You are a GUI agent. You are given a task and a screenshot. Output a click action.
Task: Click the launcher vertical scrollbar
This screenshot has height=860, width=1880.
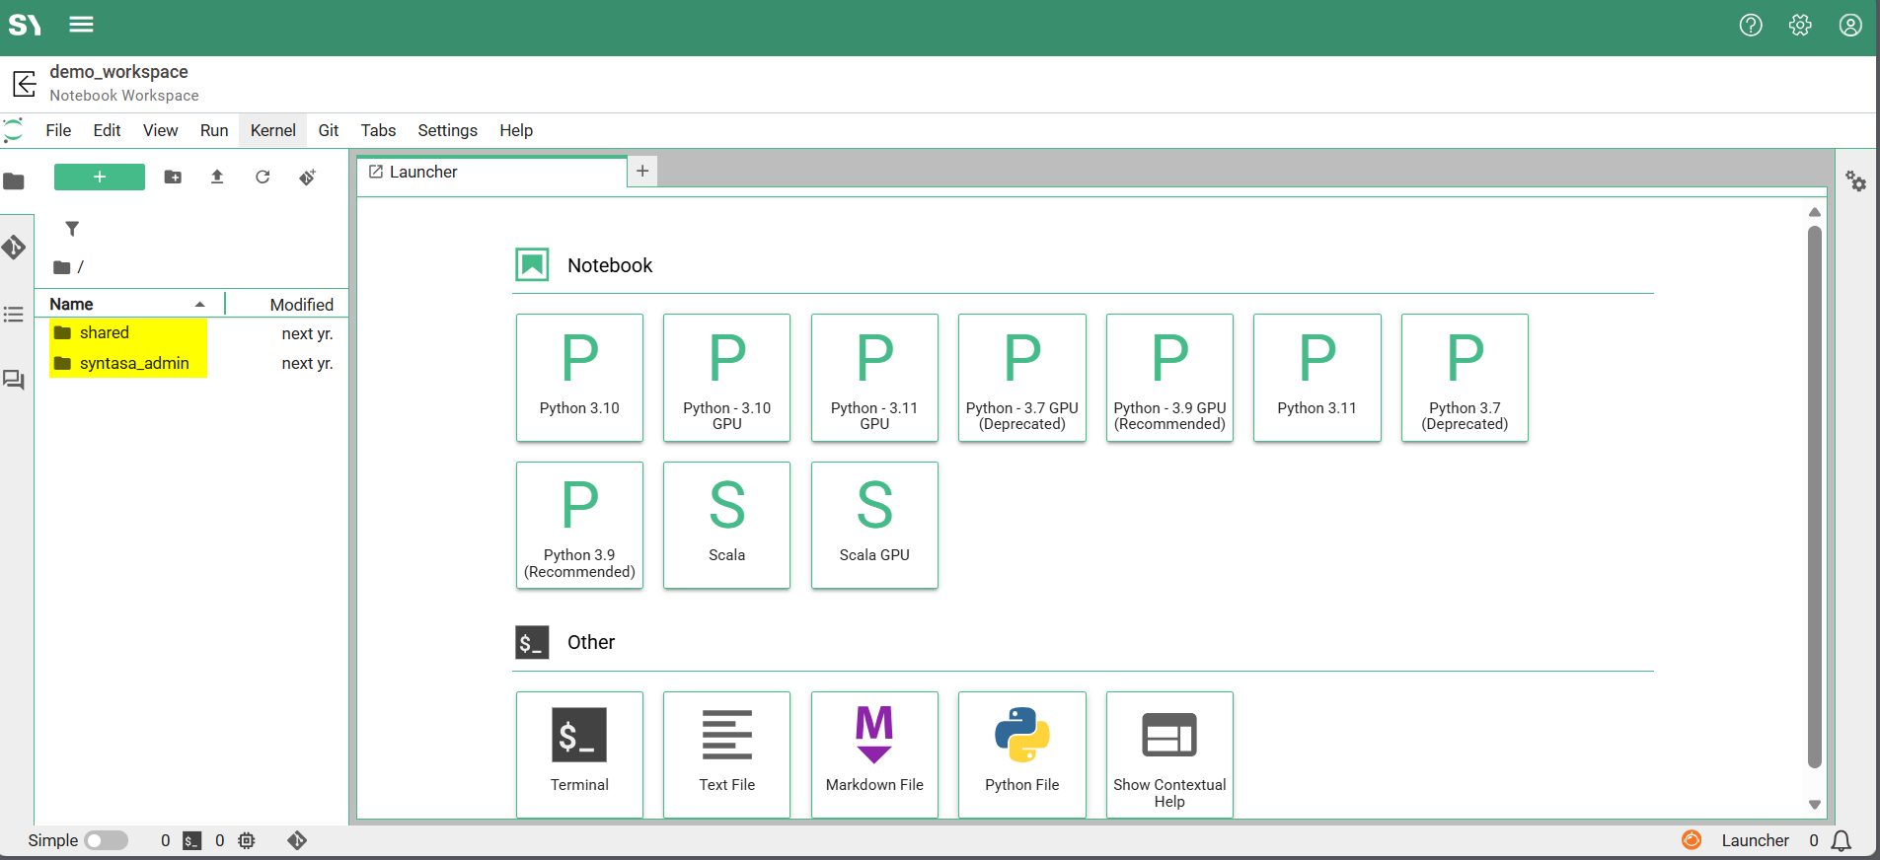tap(1814, 493)
